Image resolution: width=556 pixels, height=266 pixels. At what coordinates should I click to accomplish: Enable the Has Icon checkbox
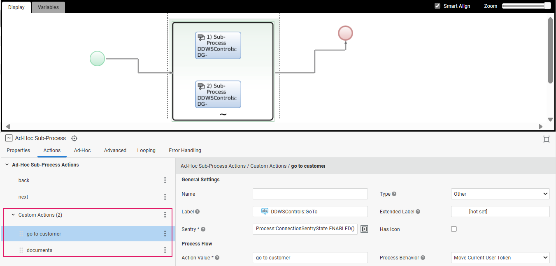pyautogui.click(x=454, y=229)
